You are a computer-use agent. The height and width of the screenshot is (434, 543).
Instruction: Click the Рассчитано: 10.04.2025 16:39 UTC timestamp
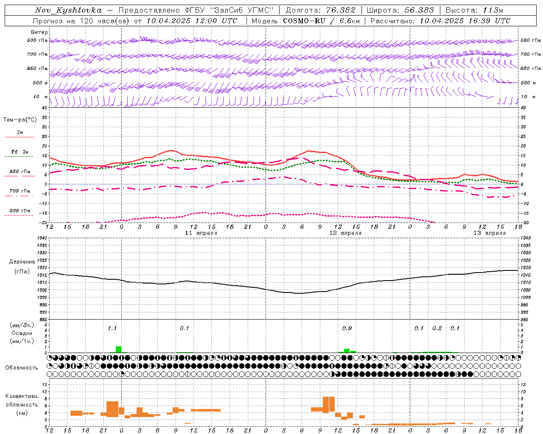(x=440, y=21)
